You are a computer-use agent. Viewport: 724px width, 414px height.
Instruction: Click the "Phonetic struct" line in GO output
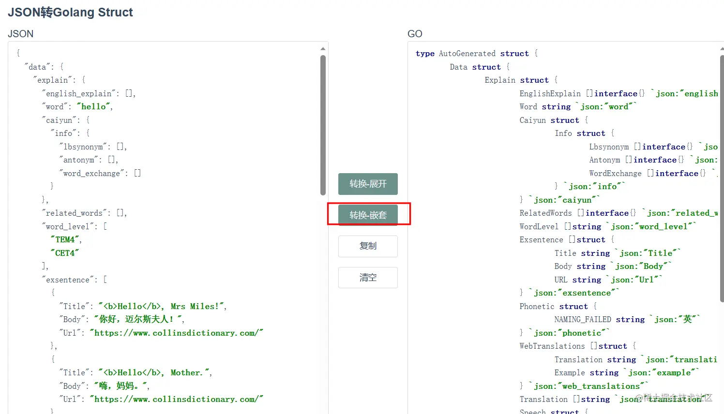553,306
